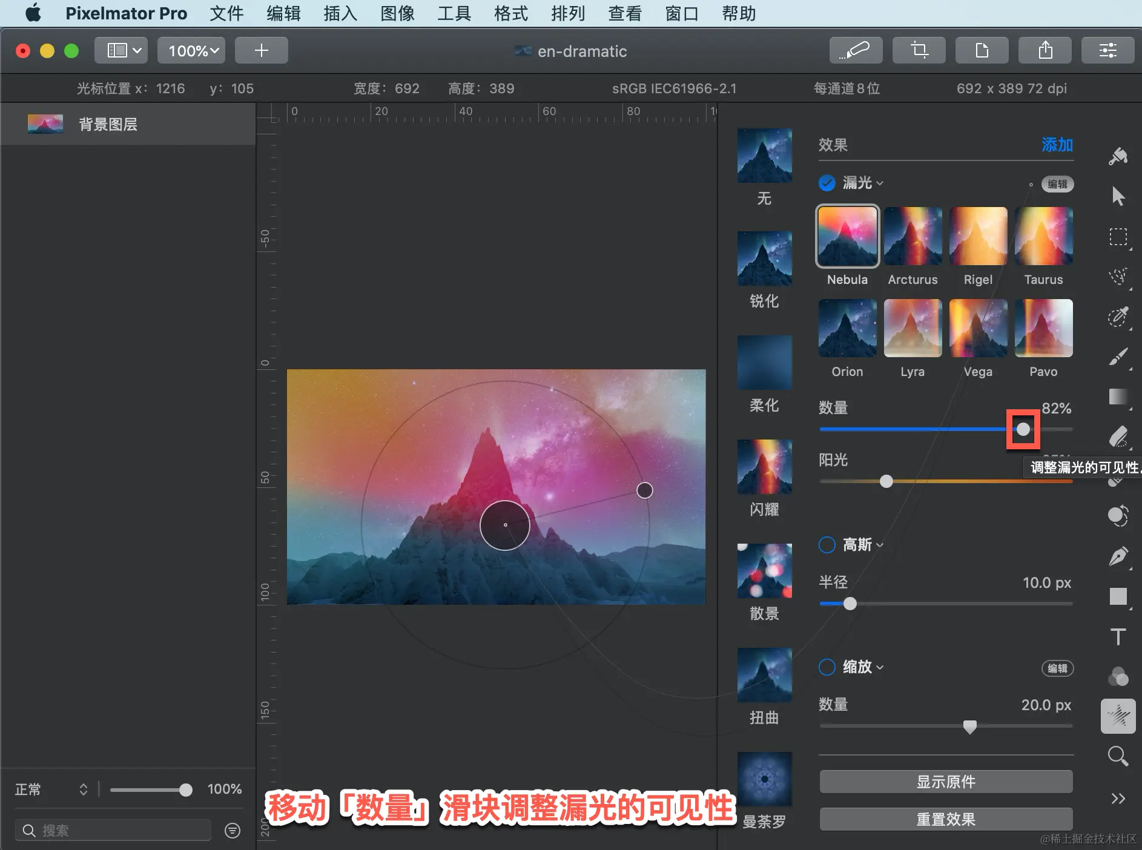
Task: Select the Type text tool
Action: coord(1118,636)
